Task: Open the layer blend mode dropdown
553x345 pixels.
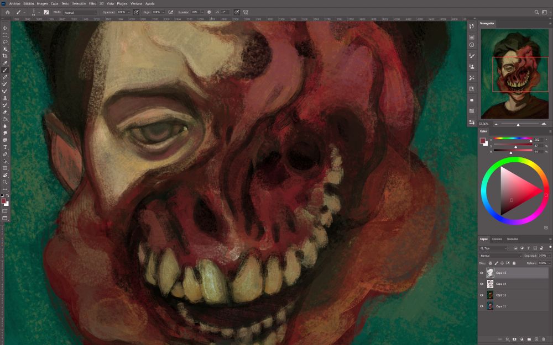Action: 500,256
